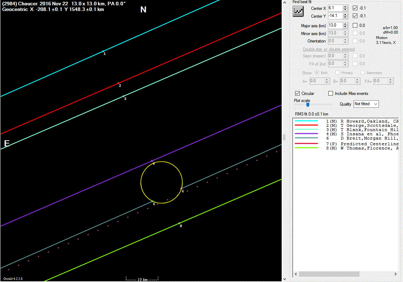Toggle the Minor axis fit checkbox
The width and height of the screenshot is (403, 282).
pos(355,33)
